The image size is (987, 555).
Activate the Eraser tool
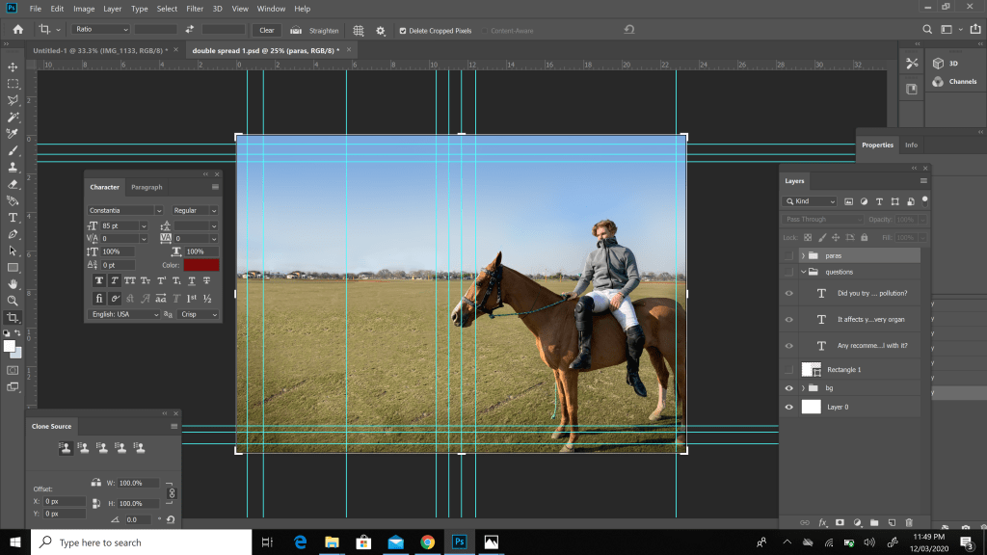[x=13, y=184]
